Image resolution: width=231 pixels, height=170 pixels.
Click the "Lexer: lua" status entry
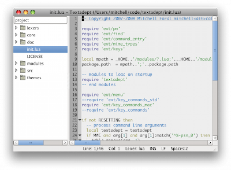coord(135,148)
